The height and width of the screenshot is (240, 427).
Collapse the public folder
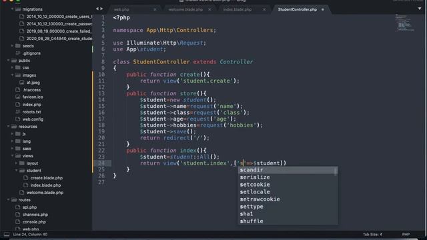[8, 61]
